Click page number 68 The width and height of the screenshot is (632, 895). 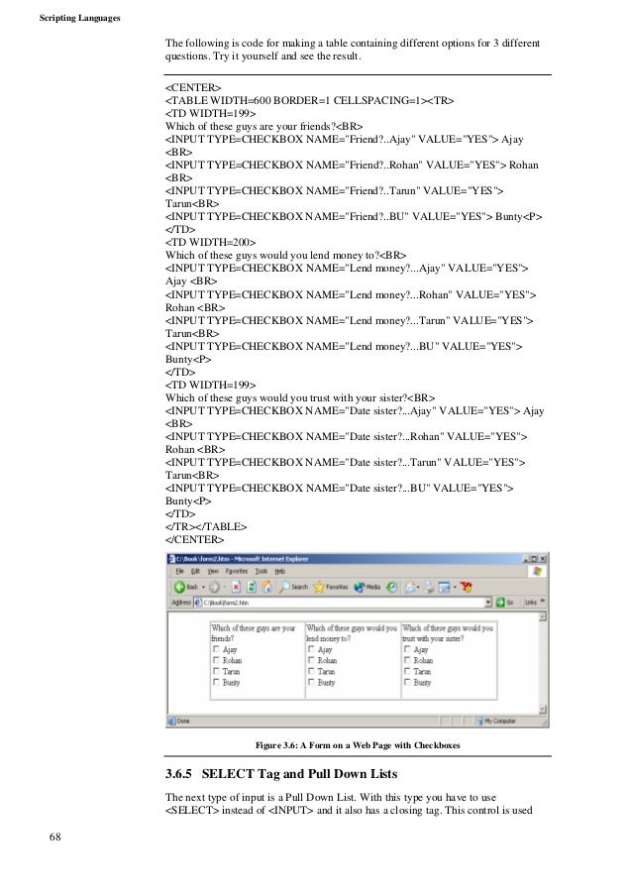click(x=54, y=837)
